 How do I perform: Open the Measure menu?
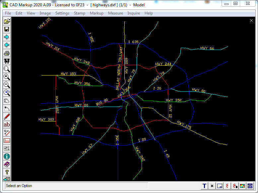pos(115,13)
